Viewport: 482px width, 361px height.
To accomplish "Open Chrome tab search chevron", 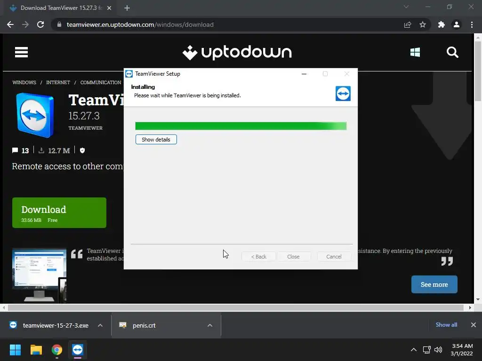I will [x=406, y=7].
